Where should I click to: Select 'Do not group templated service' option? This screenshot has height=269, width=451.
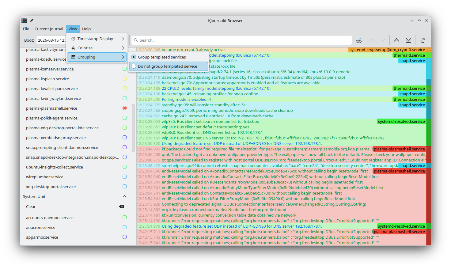tap(167, 66)
